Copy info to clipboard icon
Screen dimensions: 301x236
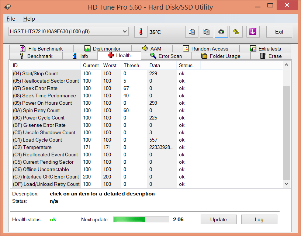pyautogui.click(x=191, y=32)
